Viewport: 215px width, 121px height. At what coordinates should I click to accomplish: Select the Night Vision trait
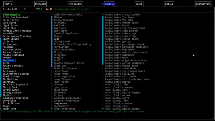tap(11, 39)
